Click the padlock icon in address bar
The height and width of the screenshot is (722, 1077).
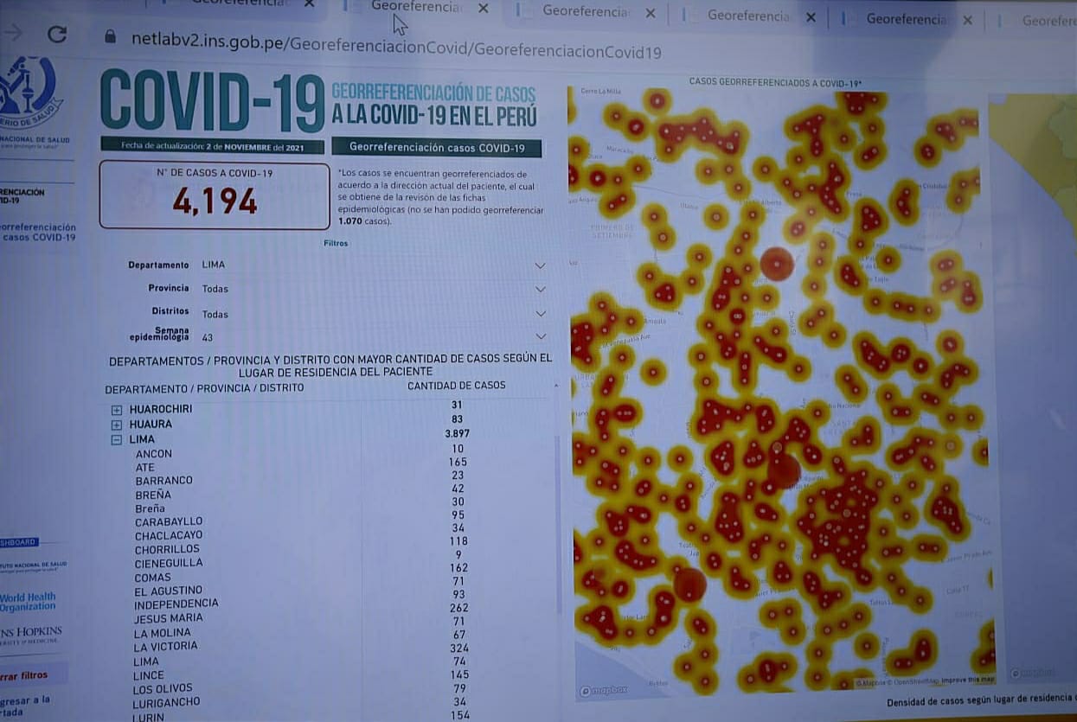click(110, 36)
